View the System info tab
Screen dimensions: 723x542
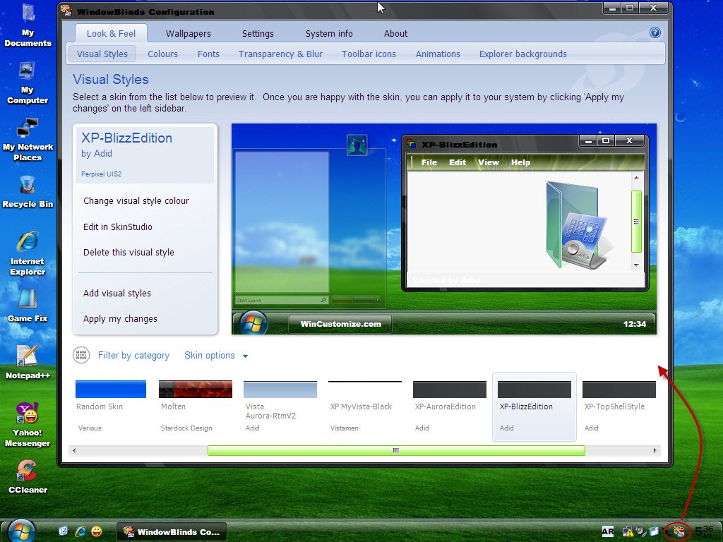coord(328,33)
